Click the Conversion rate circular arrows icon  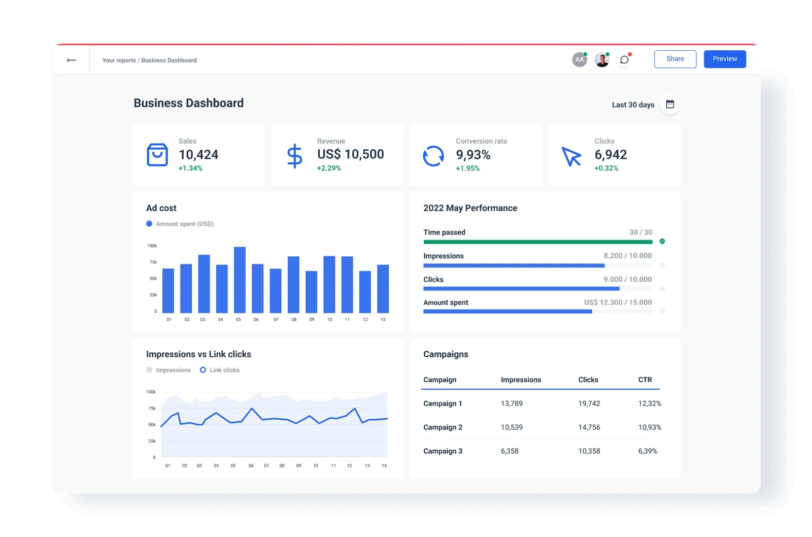pyautogui.click(x=433, y=156)
